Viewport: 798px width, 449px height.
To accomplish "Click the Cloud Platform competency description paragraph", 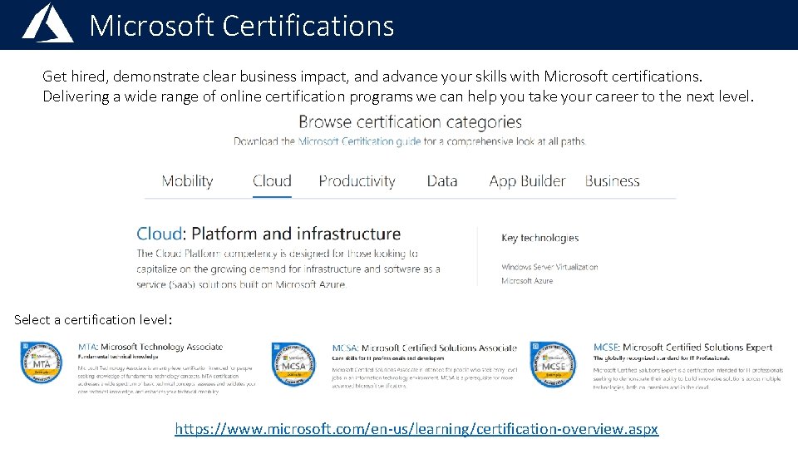I will [288, 269].
